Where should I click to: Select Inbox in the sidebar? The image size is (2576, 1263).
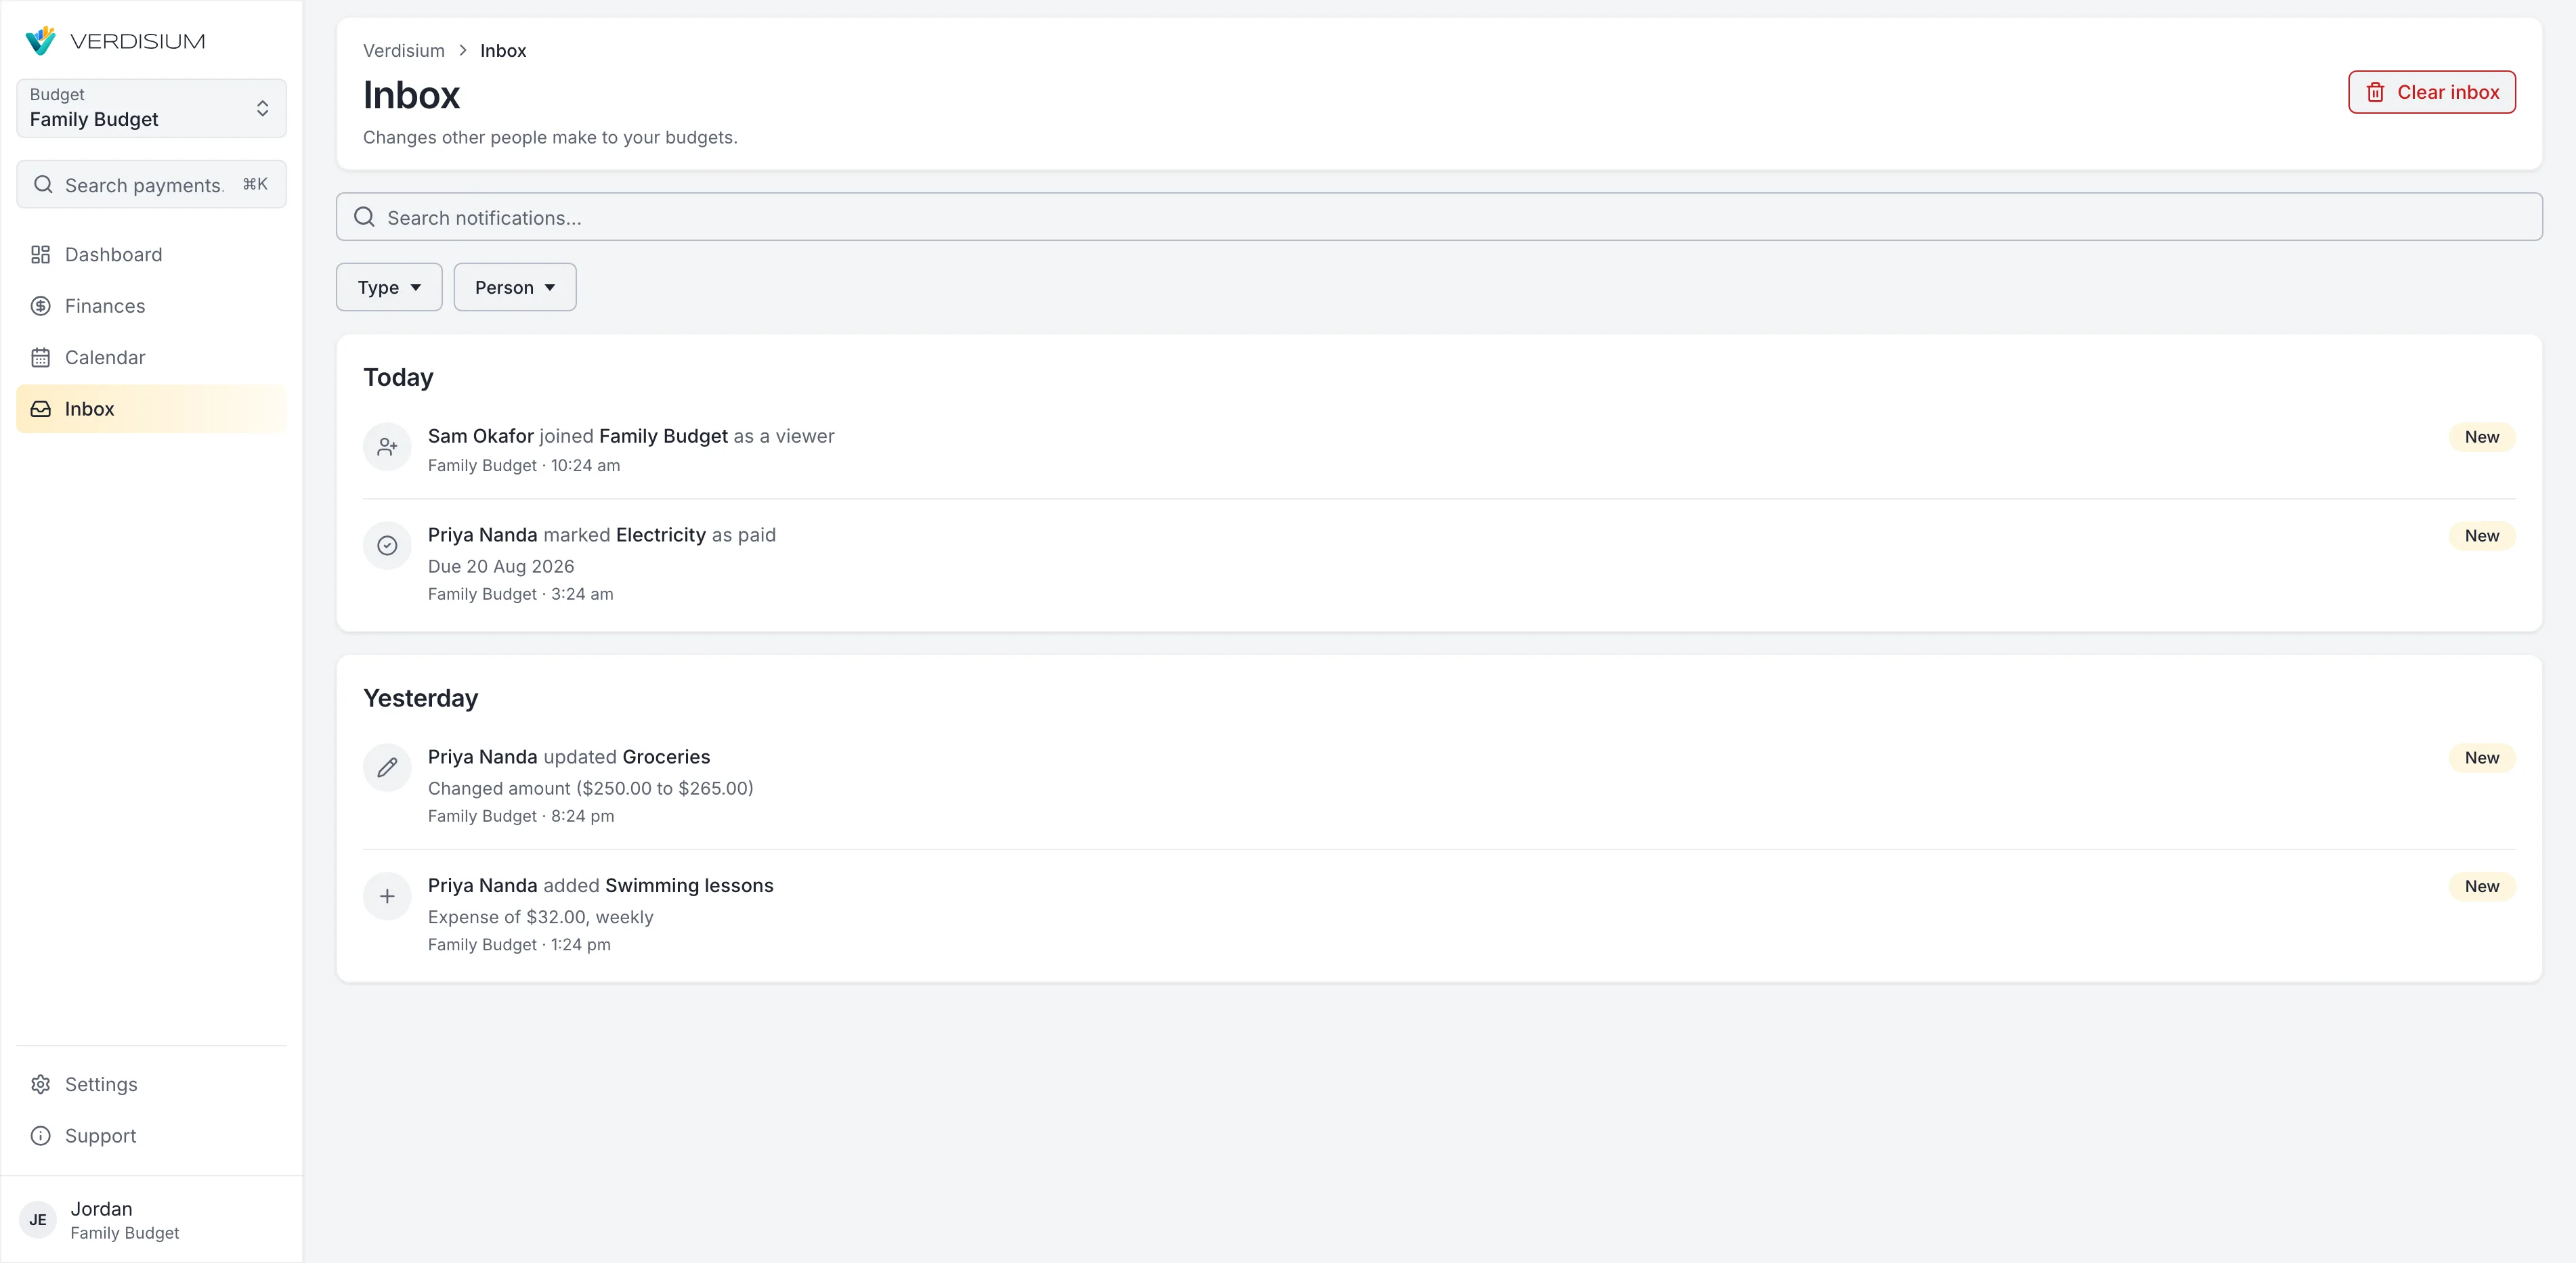pyautogui.click(x=151, y=409)
